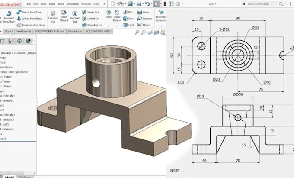294x178 pixels.
Task: Click the Linear Pattern tool
Action: click(x=117, y=16)
